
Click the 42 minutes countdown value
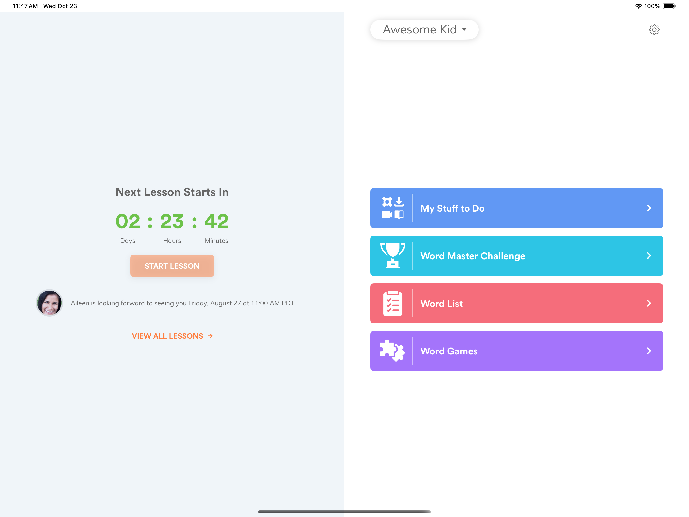[217, 222]
